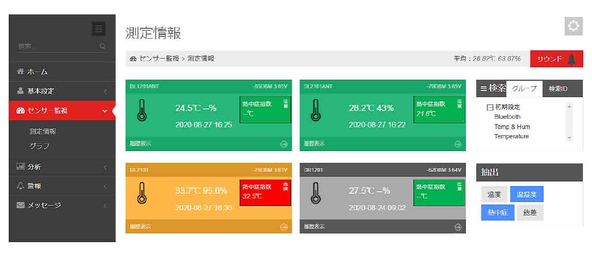Open settings with the gear icon
Image resolution: width=592 pixels, height=257 pixels.
pyautogui.click(x=573, y=26)
